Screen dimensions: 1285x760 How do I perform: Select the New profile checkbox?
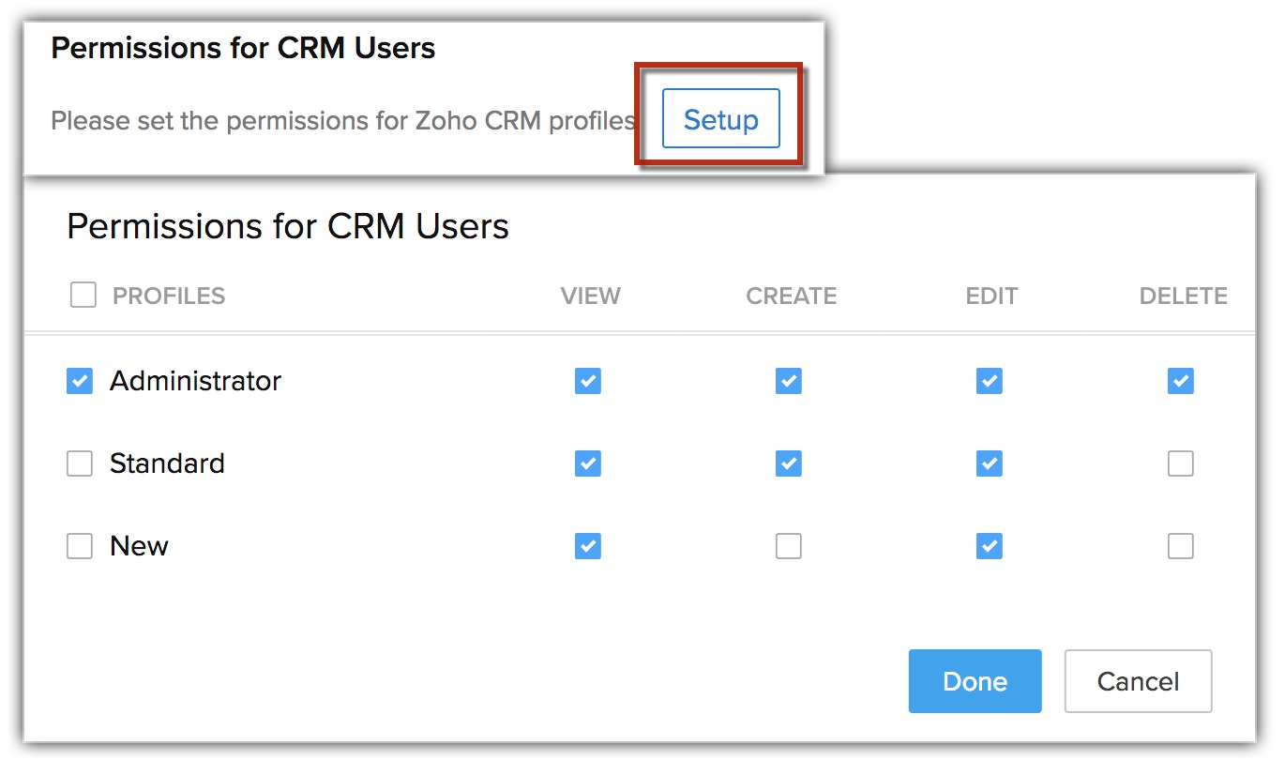[80, 546]
